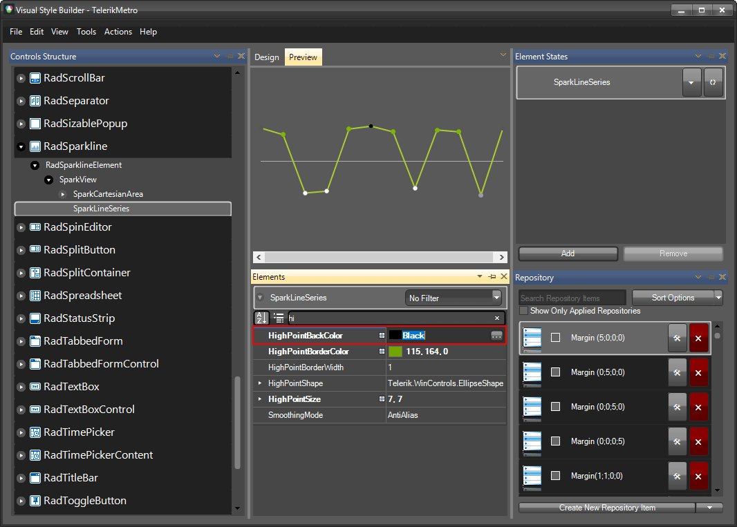The width and height of the screenshot is (737, 527).
Task: Click the Add button under Element States
Action: coord(568,253)
